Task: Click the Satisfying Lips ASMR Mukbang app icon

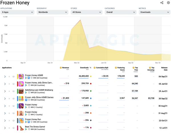Action: coord(21,91)
